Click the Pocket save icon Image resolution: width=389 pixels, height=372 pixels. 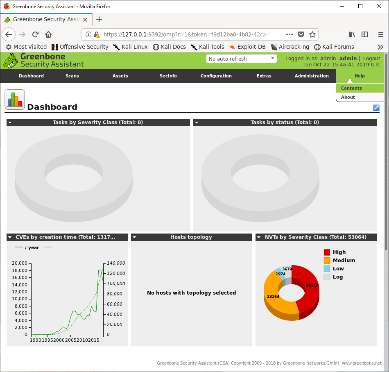tap(301, 34)
